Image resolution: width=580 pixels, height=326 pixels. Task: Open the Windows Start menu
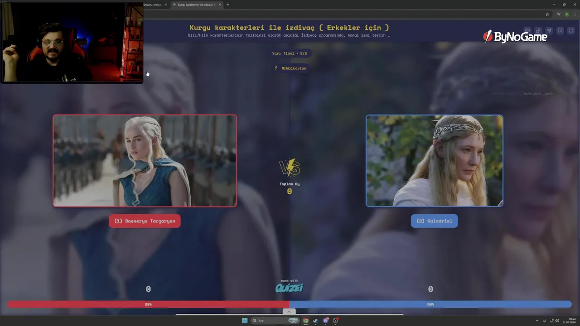[x=245, y=321]
